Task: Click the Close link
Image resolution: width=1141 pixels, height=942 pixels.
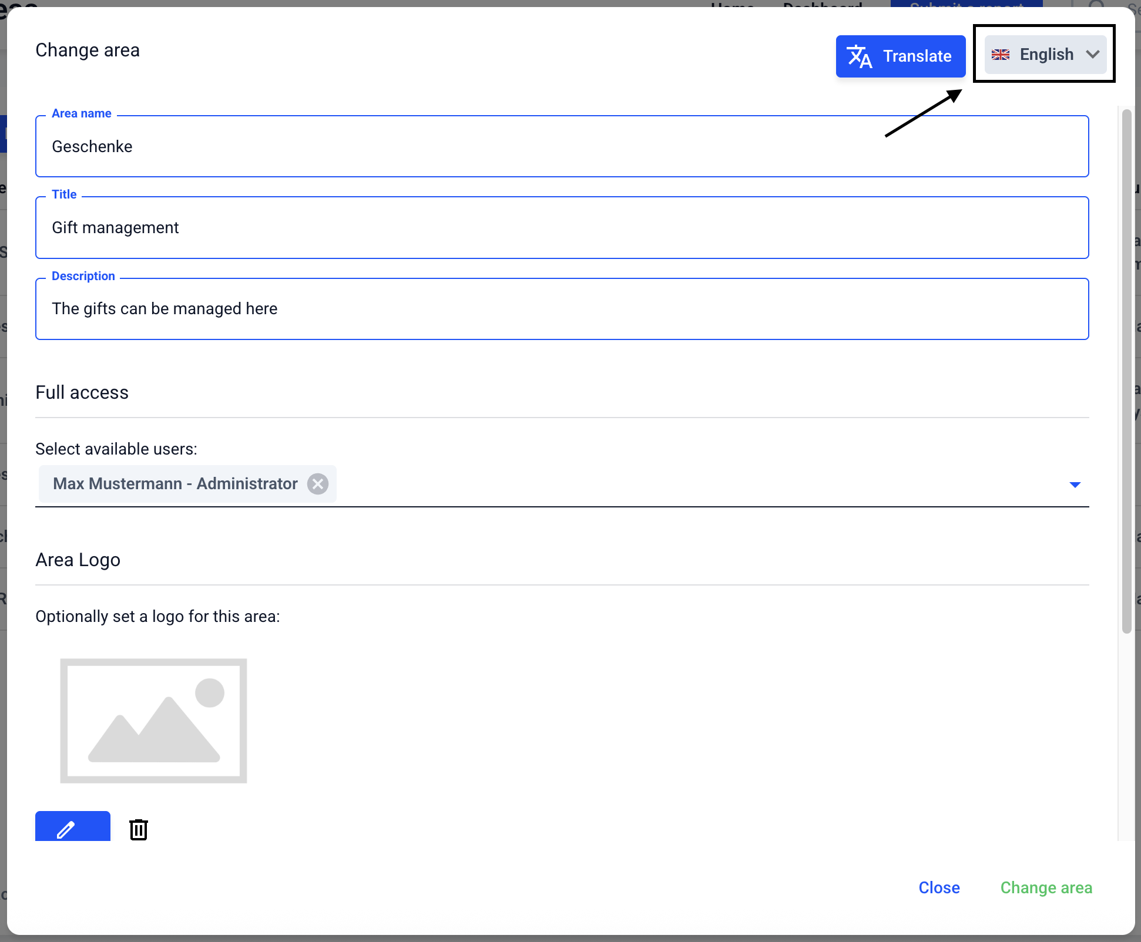Action: pos(939,887)
